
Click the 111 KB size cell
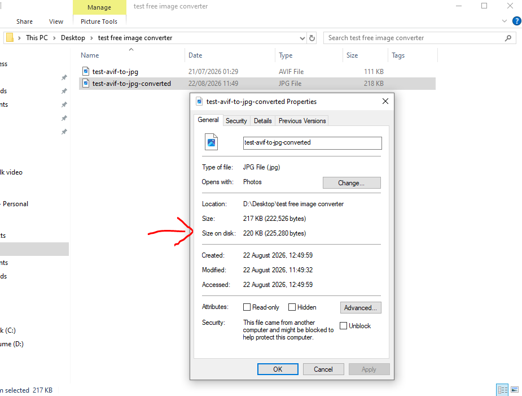[x=374, y=71]
